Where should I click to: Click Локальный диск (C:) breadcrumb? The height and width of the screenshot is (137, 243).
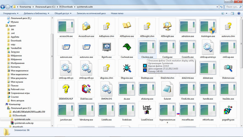tap(45, 7)
